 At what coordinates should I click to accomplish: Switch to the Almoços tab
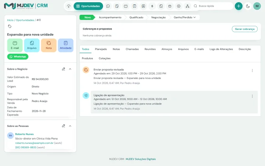tap(167, 49)
